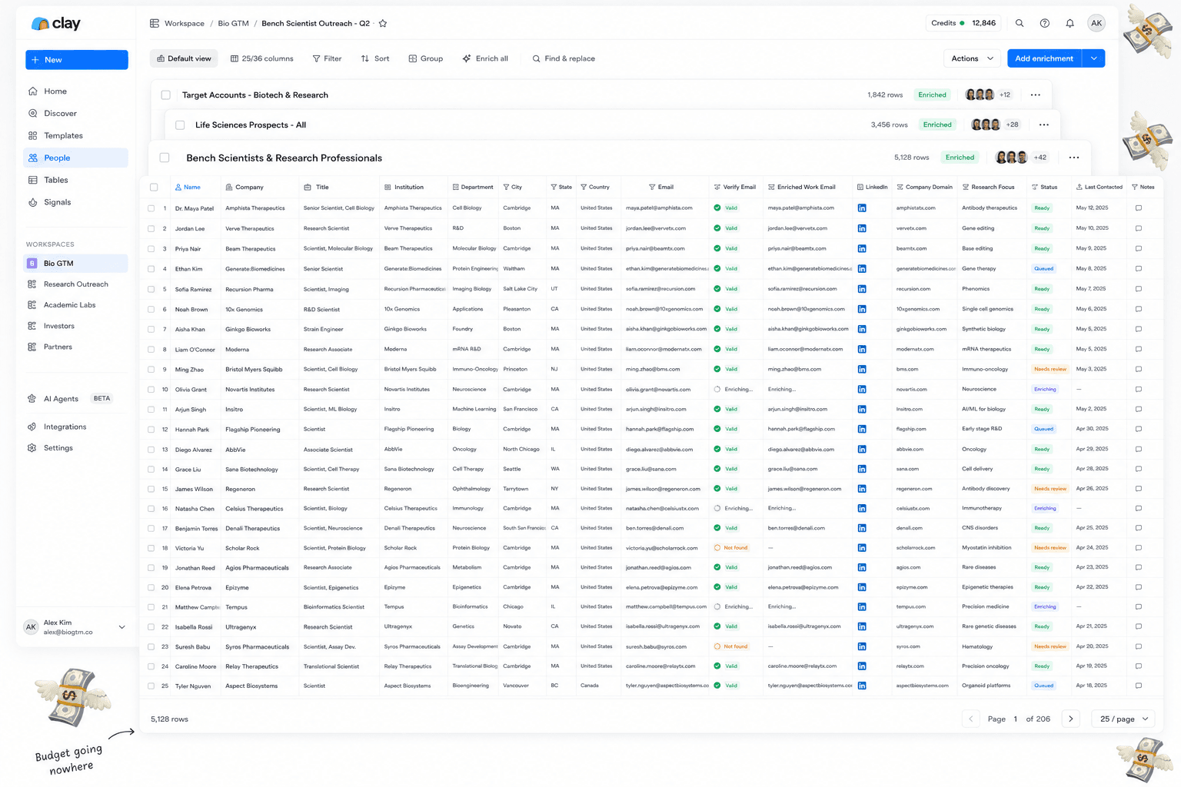Click the Add enrichment button
The height and width of the screenshot is (787, 1181).
click(1044, 58)
